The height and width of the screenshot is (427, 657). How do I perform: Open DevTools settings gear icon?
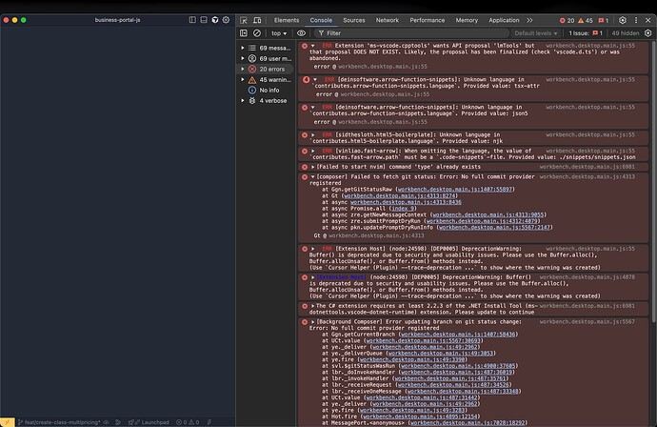coord(622,20)
